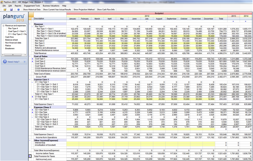Click February -5,000 cell in C1 > Exp Type 3
The height and width of the screenshot is (161, 253).
pos(85,99)
